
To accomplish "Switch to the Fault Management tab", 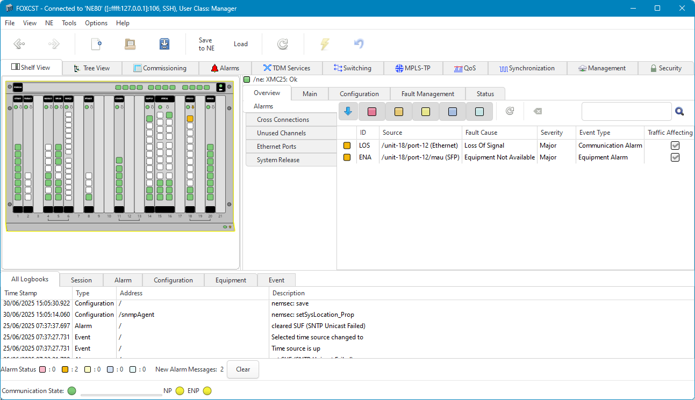I will 427,93.
